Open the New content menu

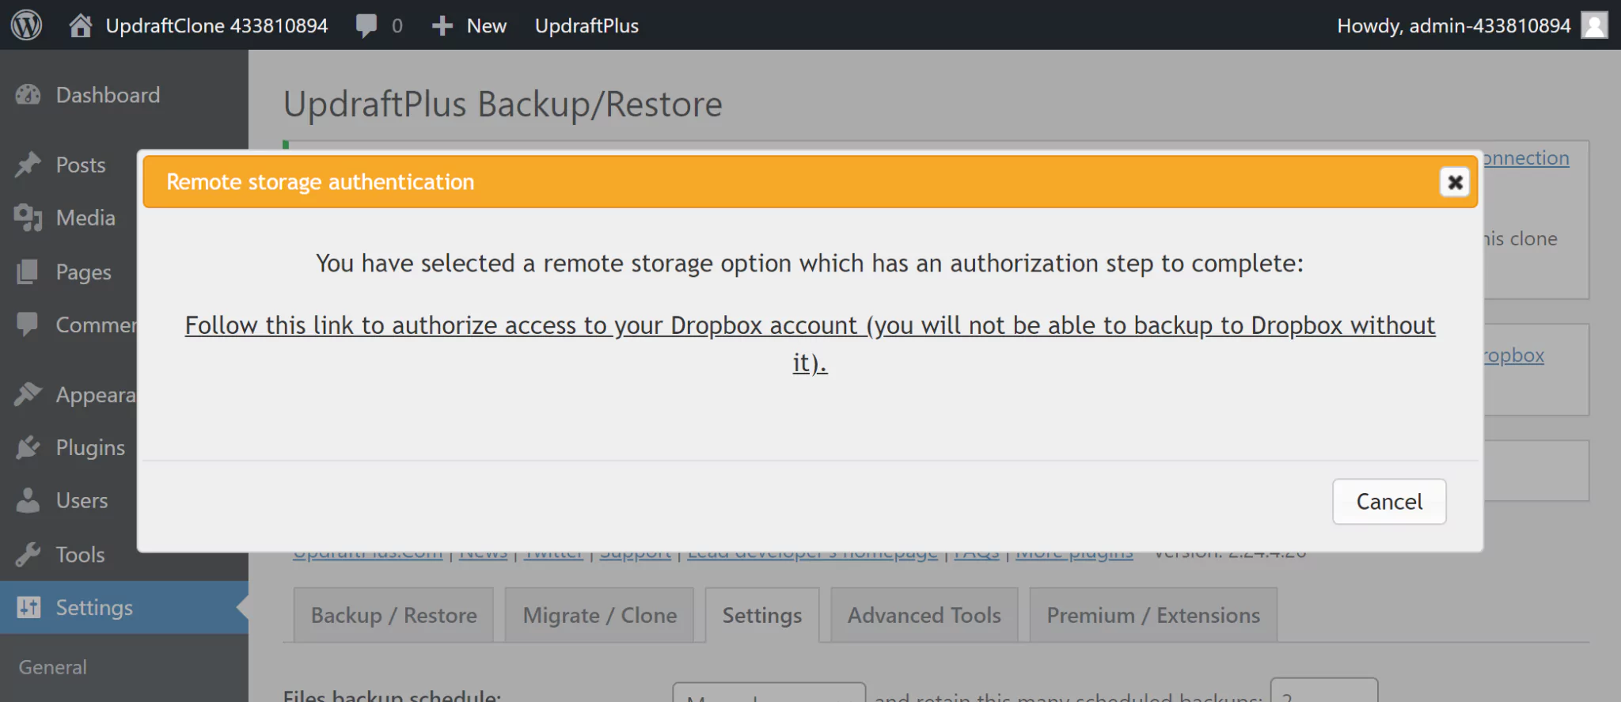[486, 25]
